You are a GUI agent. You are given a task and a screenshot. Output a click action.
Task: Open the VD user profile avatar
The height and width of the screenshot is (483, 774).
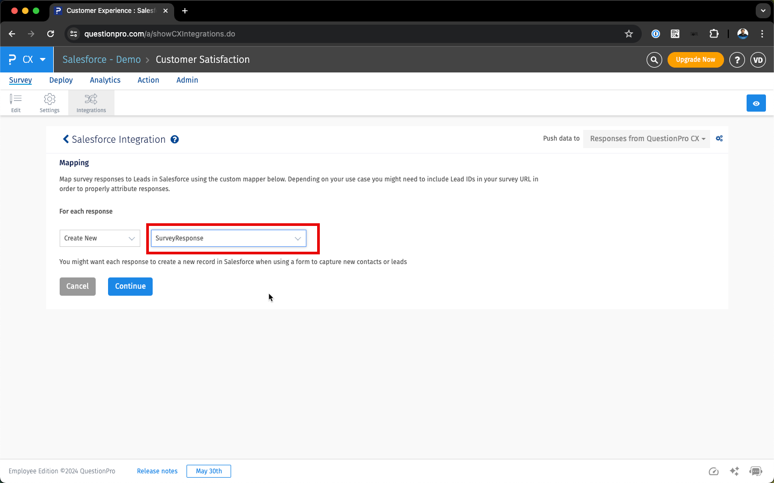point(758,60)
